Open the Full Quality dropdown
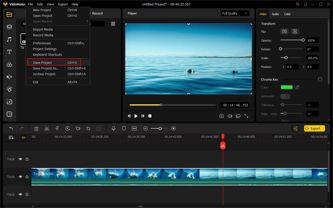Screen dimensions: 333x208 [x=235, y=13]
